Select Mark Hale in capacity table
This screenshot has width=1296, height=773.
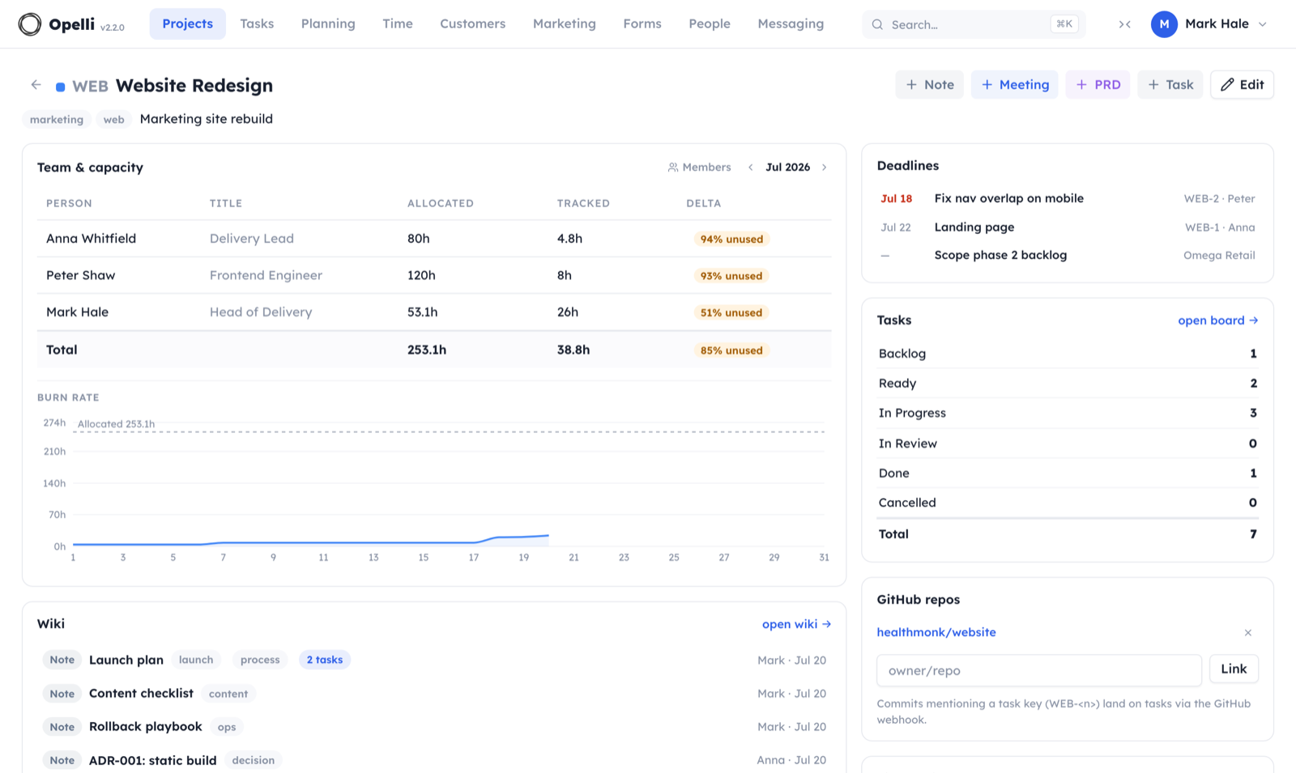click(434, 312)
